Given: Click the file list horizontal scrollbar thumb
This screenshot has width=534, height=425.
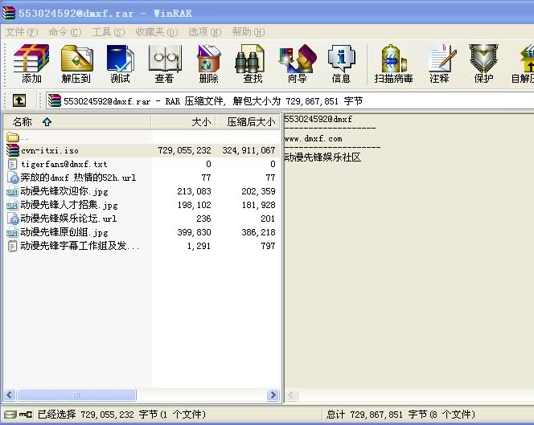Looking at the screenshot, I should point(76,394).
